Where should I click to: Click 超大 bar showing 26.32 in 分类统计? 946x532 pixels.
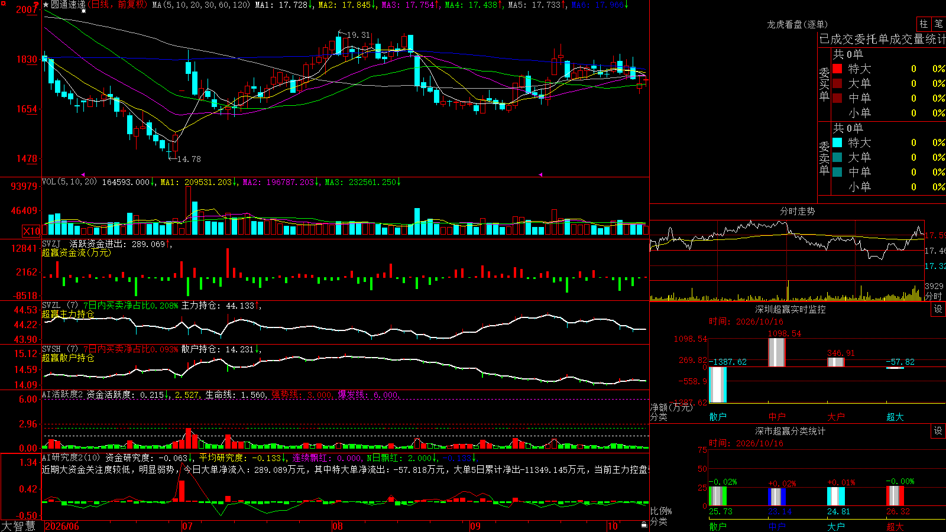pos(895,496)
